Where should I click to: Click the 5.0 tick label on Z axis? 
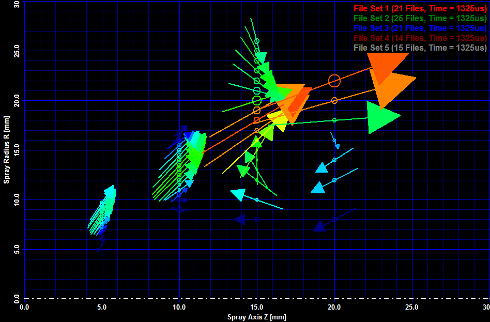[x=102, y=307]
